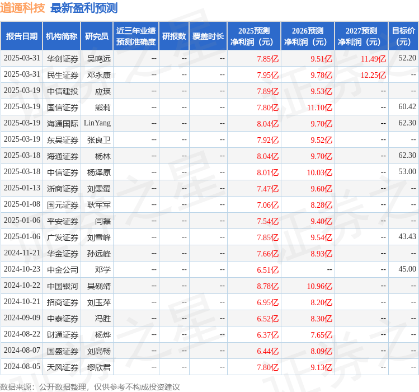The image size is (419, 392).
Task: Select the 机构简称 column header
Action: (62, 36)
